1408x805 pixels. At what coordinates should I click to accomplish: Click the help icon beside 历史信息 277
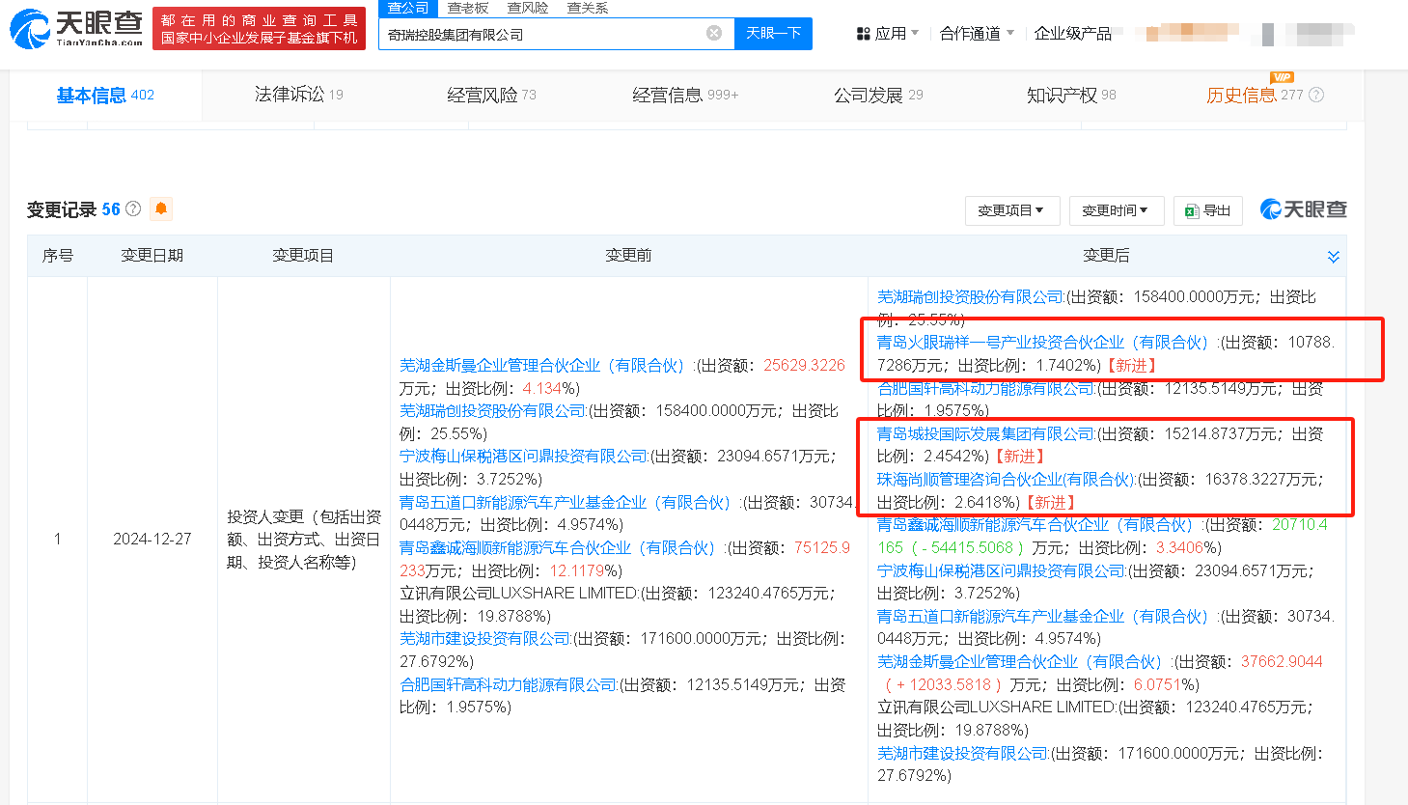coord(1316,95)
